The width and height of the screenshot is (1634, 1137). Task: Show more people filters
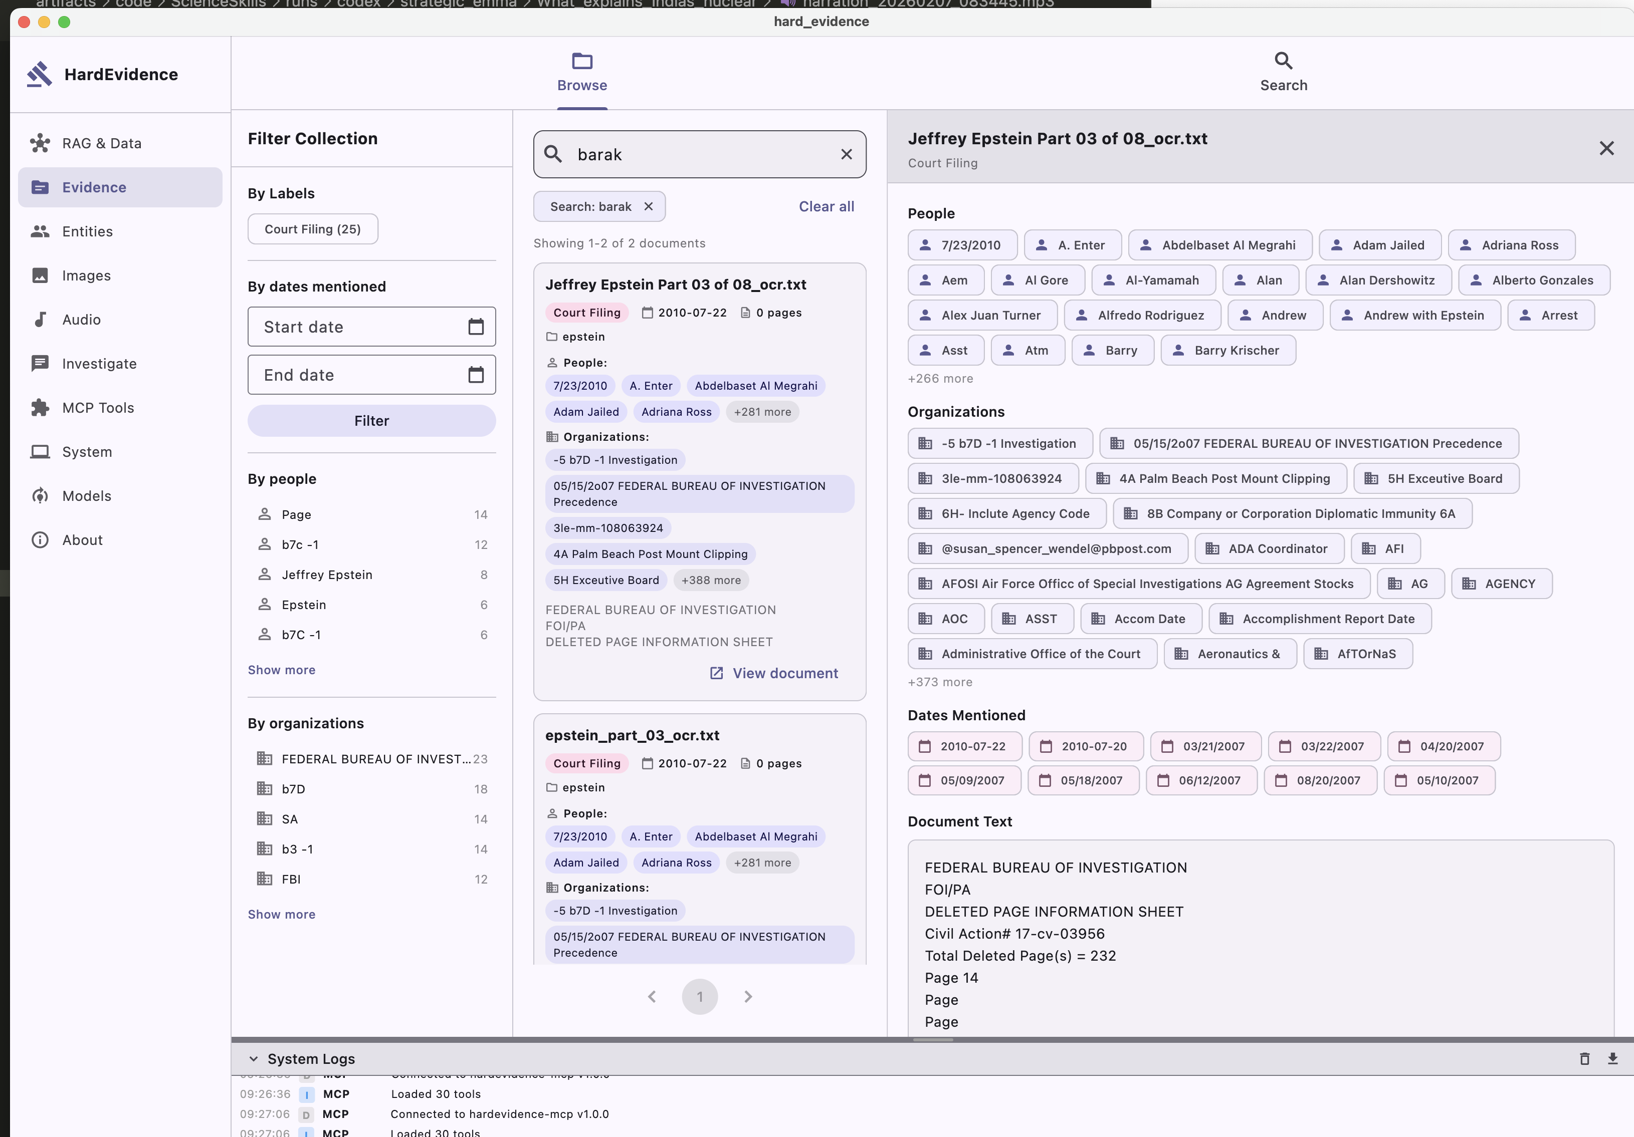(x=281, y=669)
